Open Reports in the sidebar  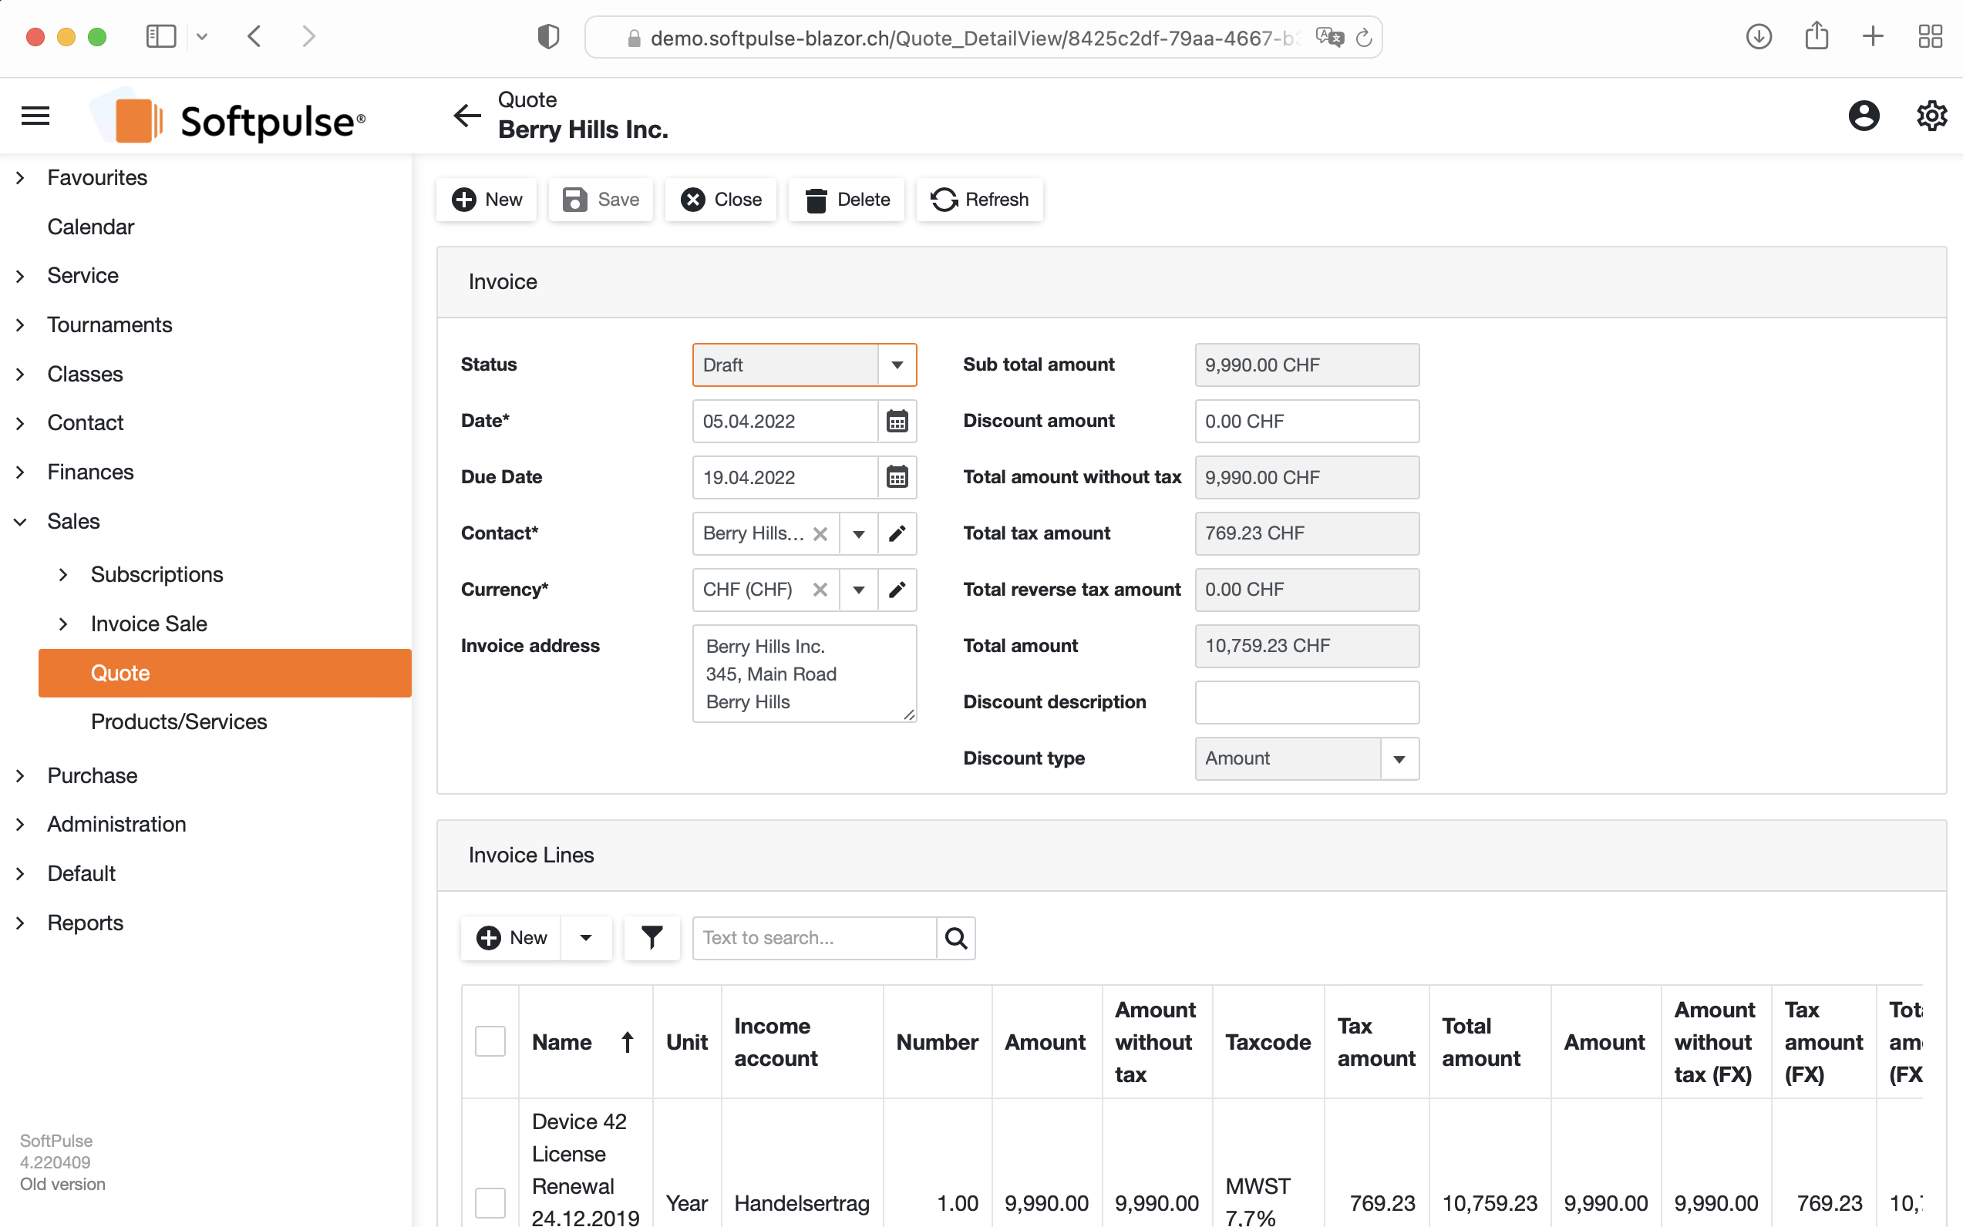point(85,923)
